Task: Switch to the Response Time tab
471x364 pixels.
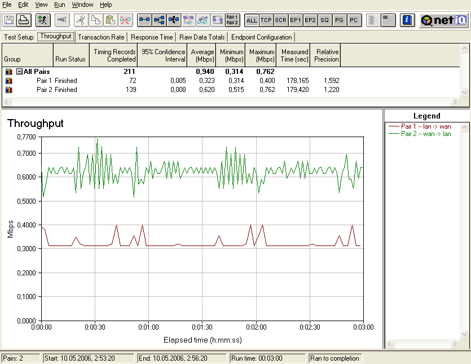Action: 152,37
